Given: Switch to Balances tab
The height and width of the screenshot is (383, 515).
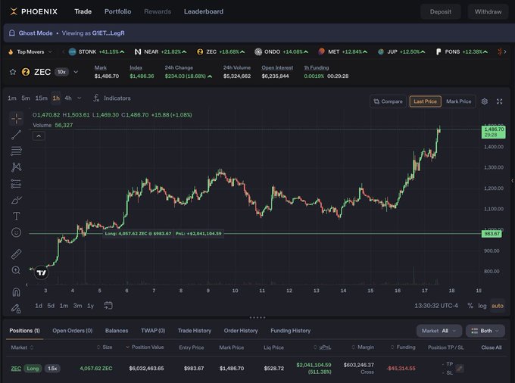Looking at the screenshot, I should pyautogui.click(x=117, y=331).
